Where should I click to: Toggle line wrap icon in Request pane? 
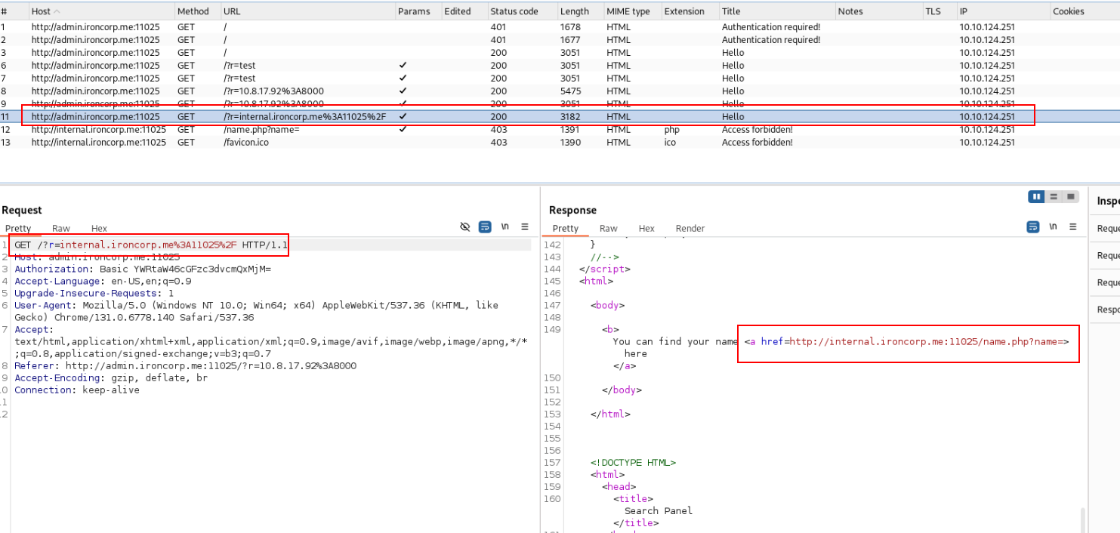[485, 226]
